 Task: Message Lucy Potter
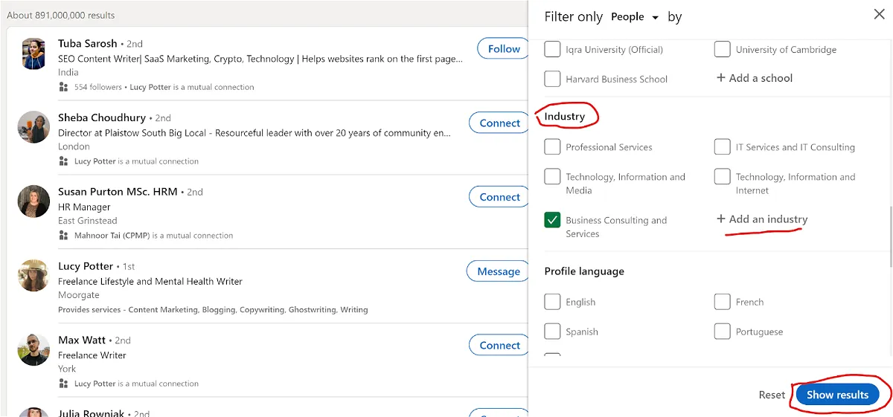[x=498, y=271]
